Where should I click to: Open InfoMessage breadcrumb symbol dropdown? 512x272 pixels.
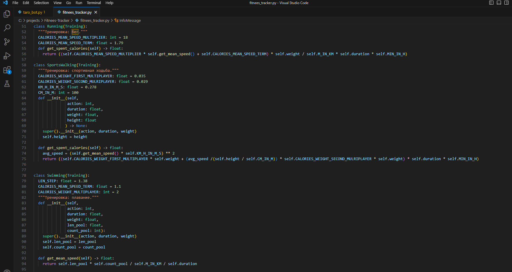[130, 20]
